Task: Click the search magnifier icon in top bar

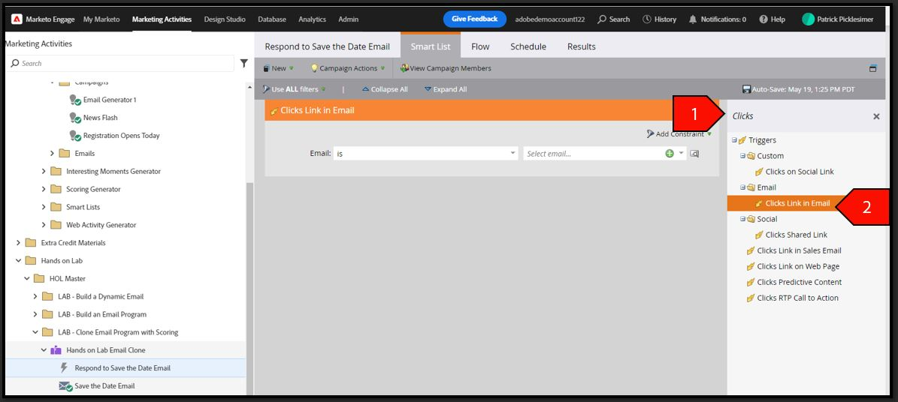Action: coord(601,19)
